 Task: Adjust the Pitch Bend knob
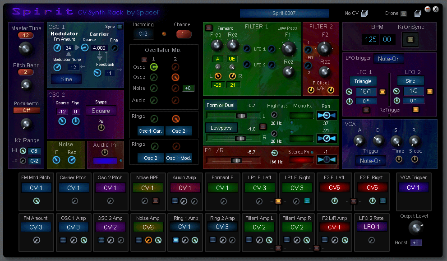26,85
